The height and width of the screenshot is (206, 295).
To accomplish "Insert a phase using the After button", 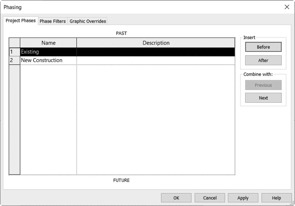I will pos(263,60).
